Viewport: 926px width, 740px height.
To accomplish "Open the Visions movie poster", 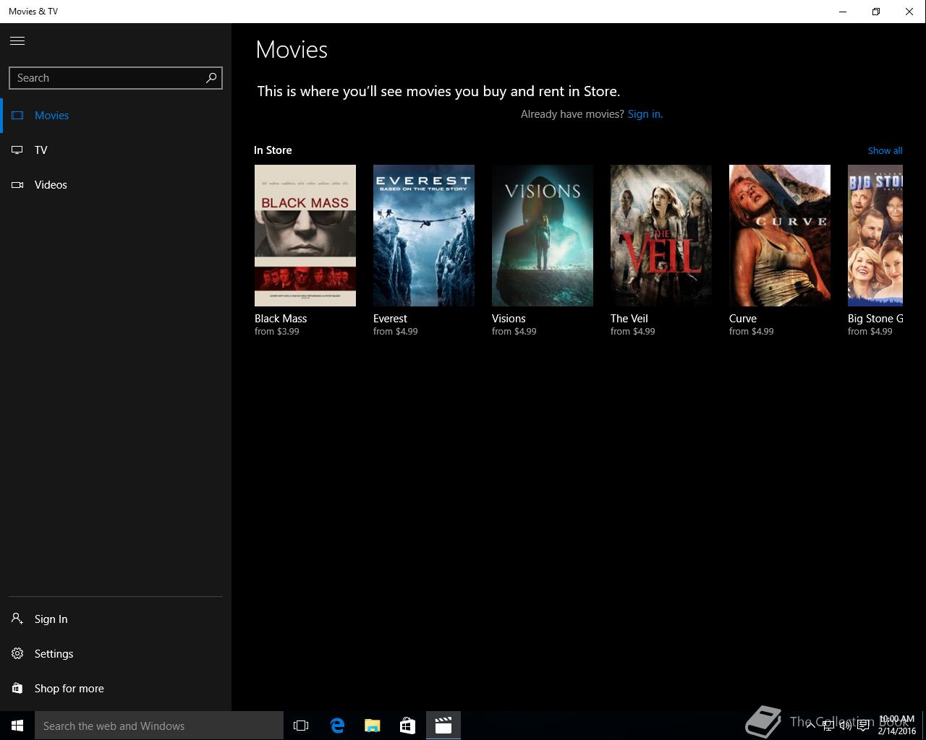I will point(543,236).
